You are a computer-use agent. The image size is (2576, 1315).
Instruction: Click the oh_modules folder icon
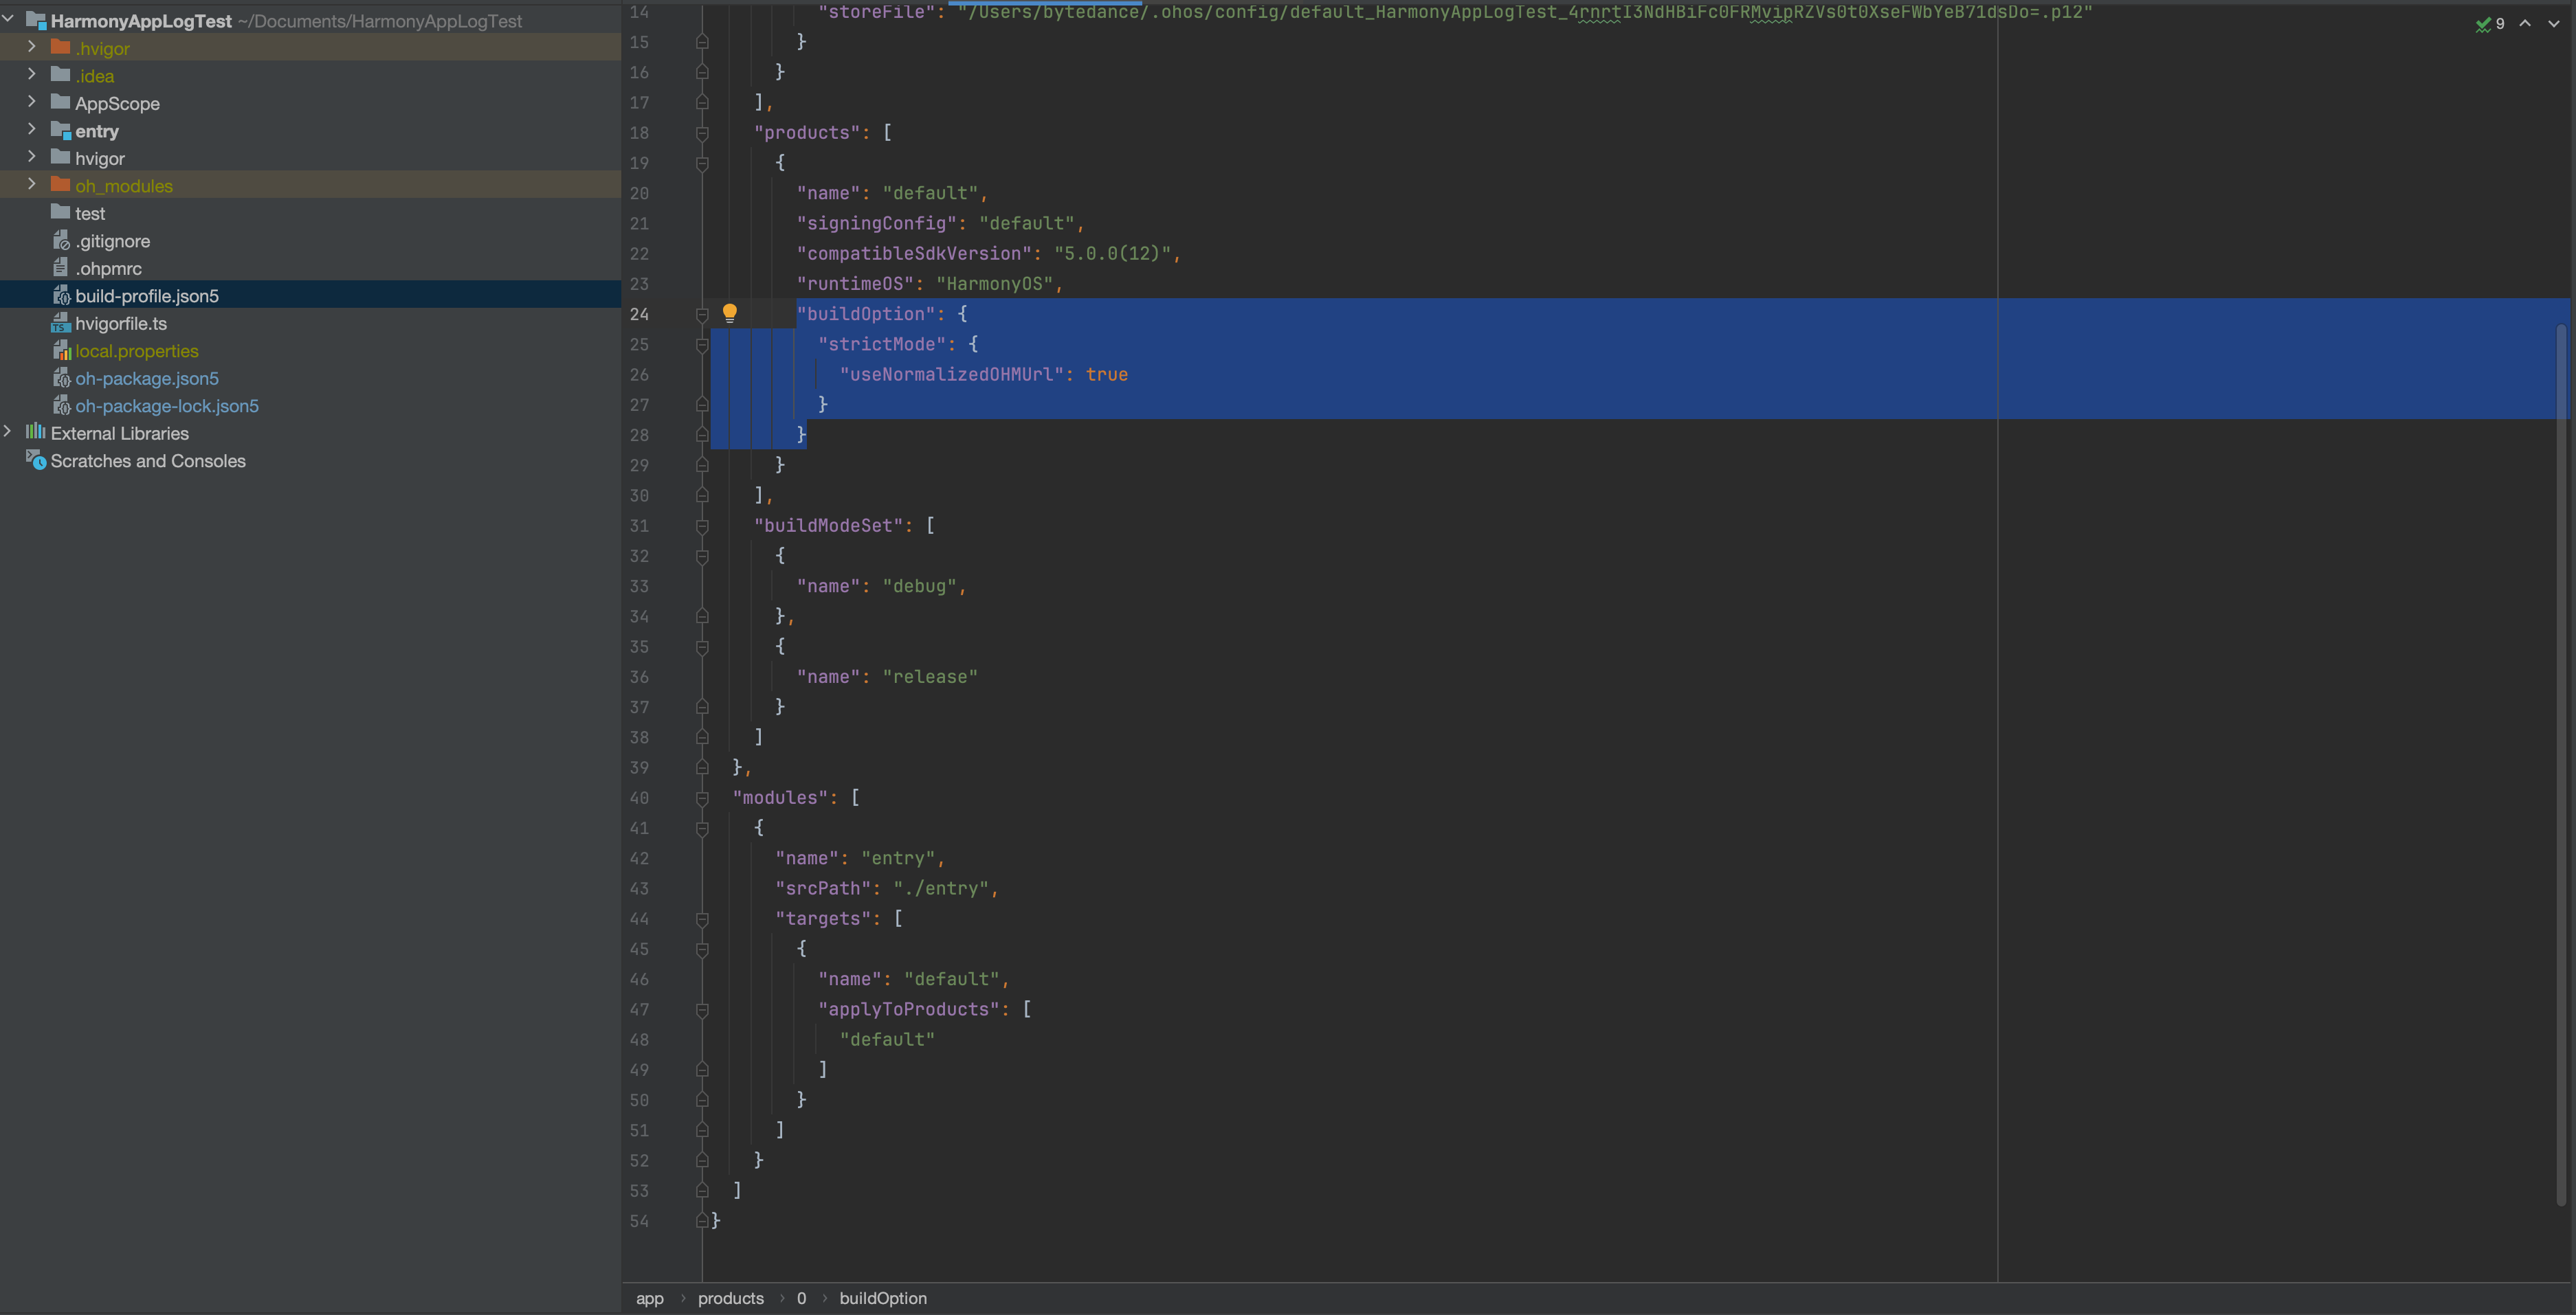tap(60, 185)
